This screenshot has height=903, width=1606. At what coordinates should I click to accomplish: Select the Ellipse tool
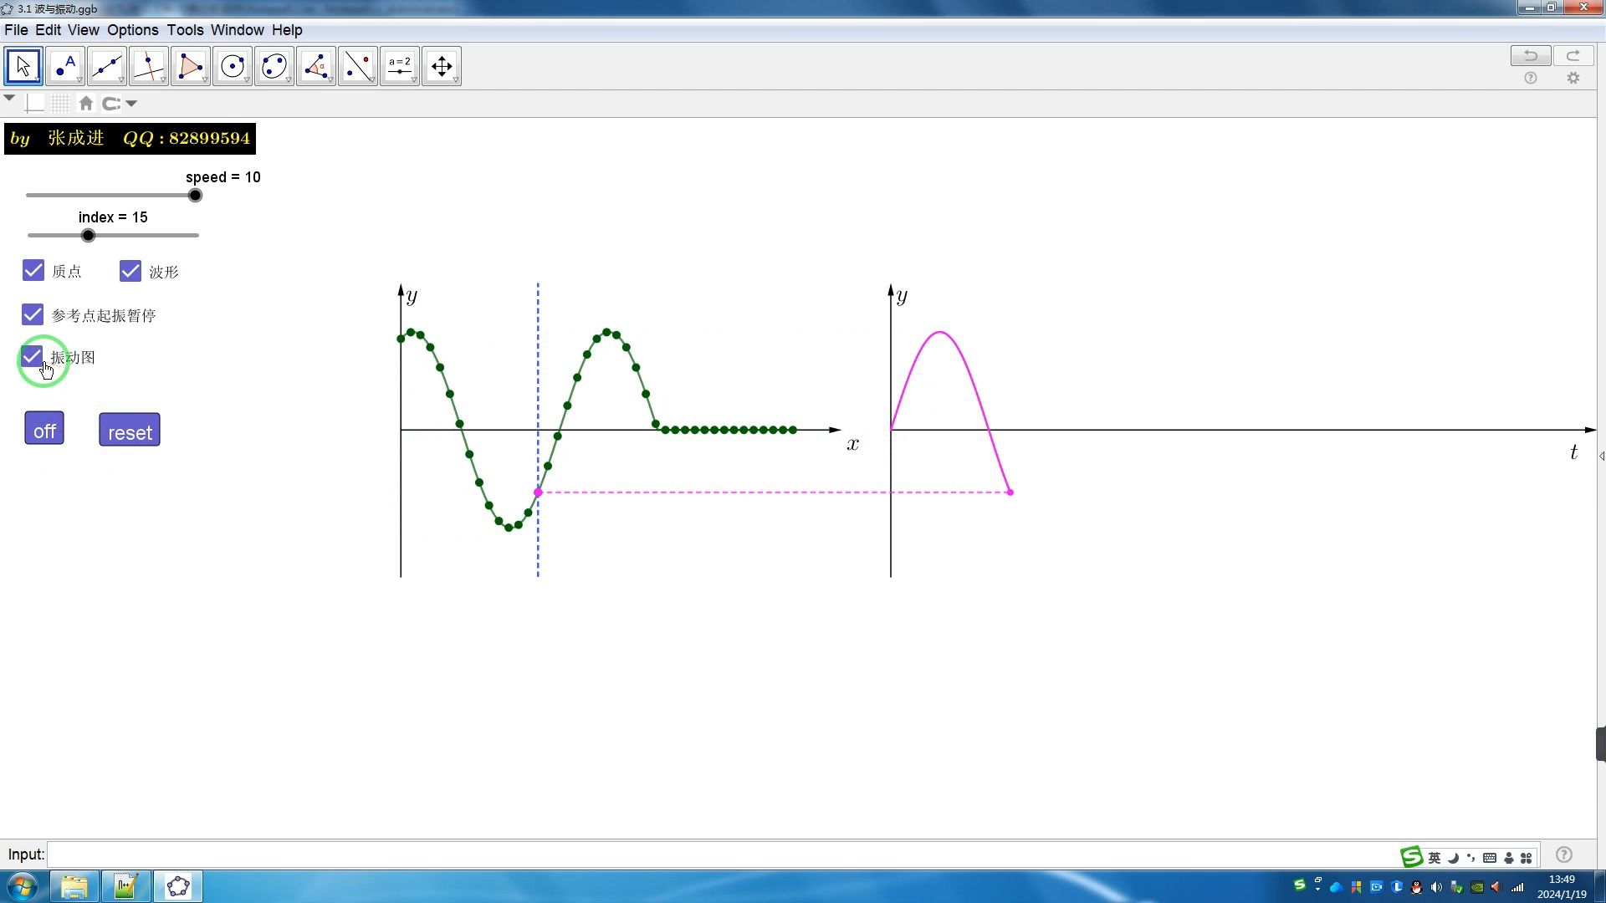pyautogui.click(x=274, y=67)
